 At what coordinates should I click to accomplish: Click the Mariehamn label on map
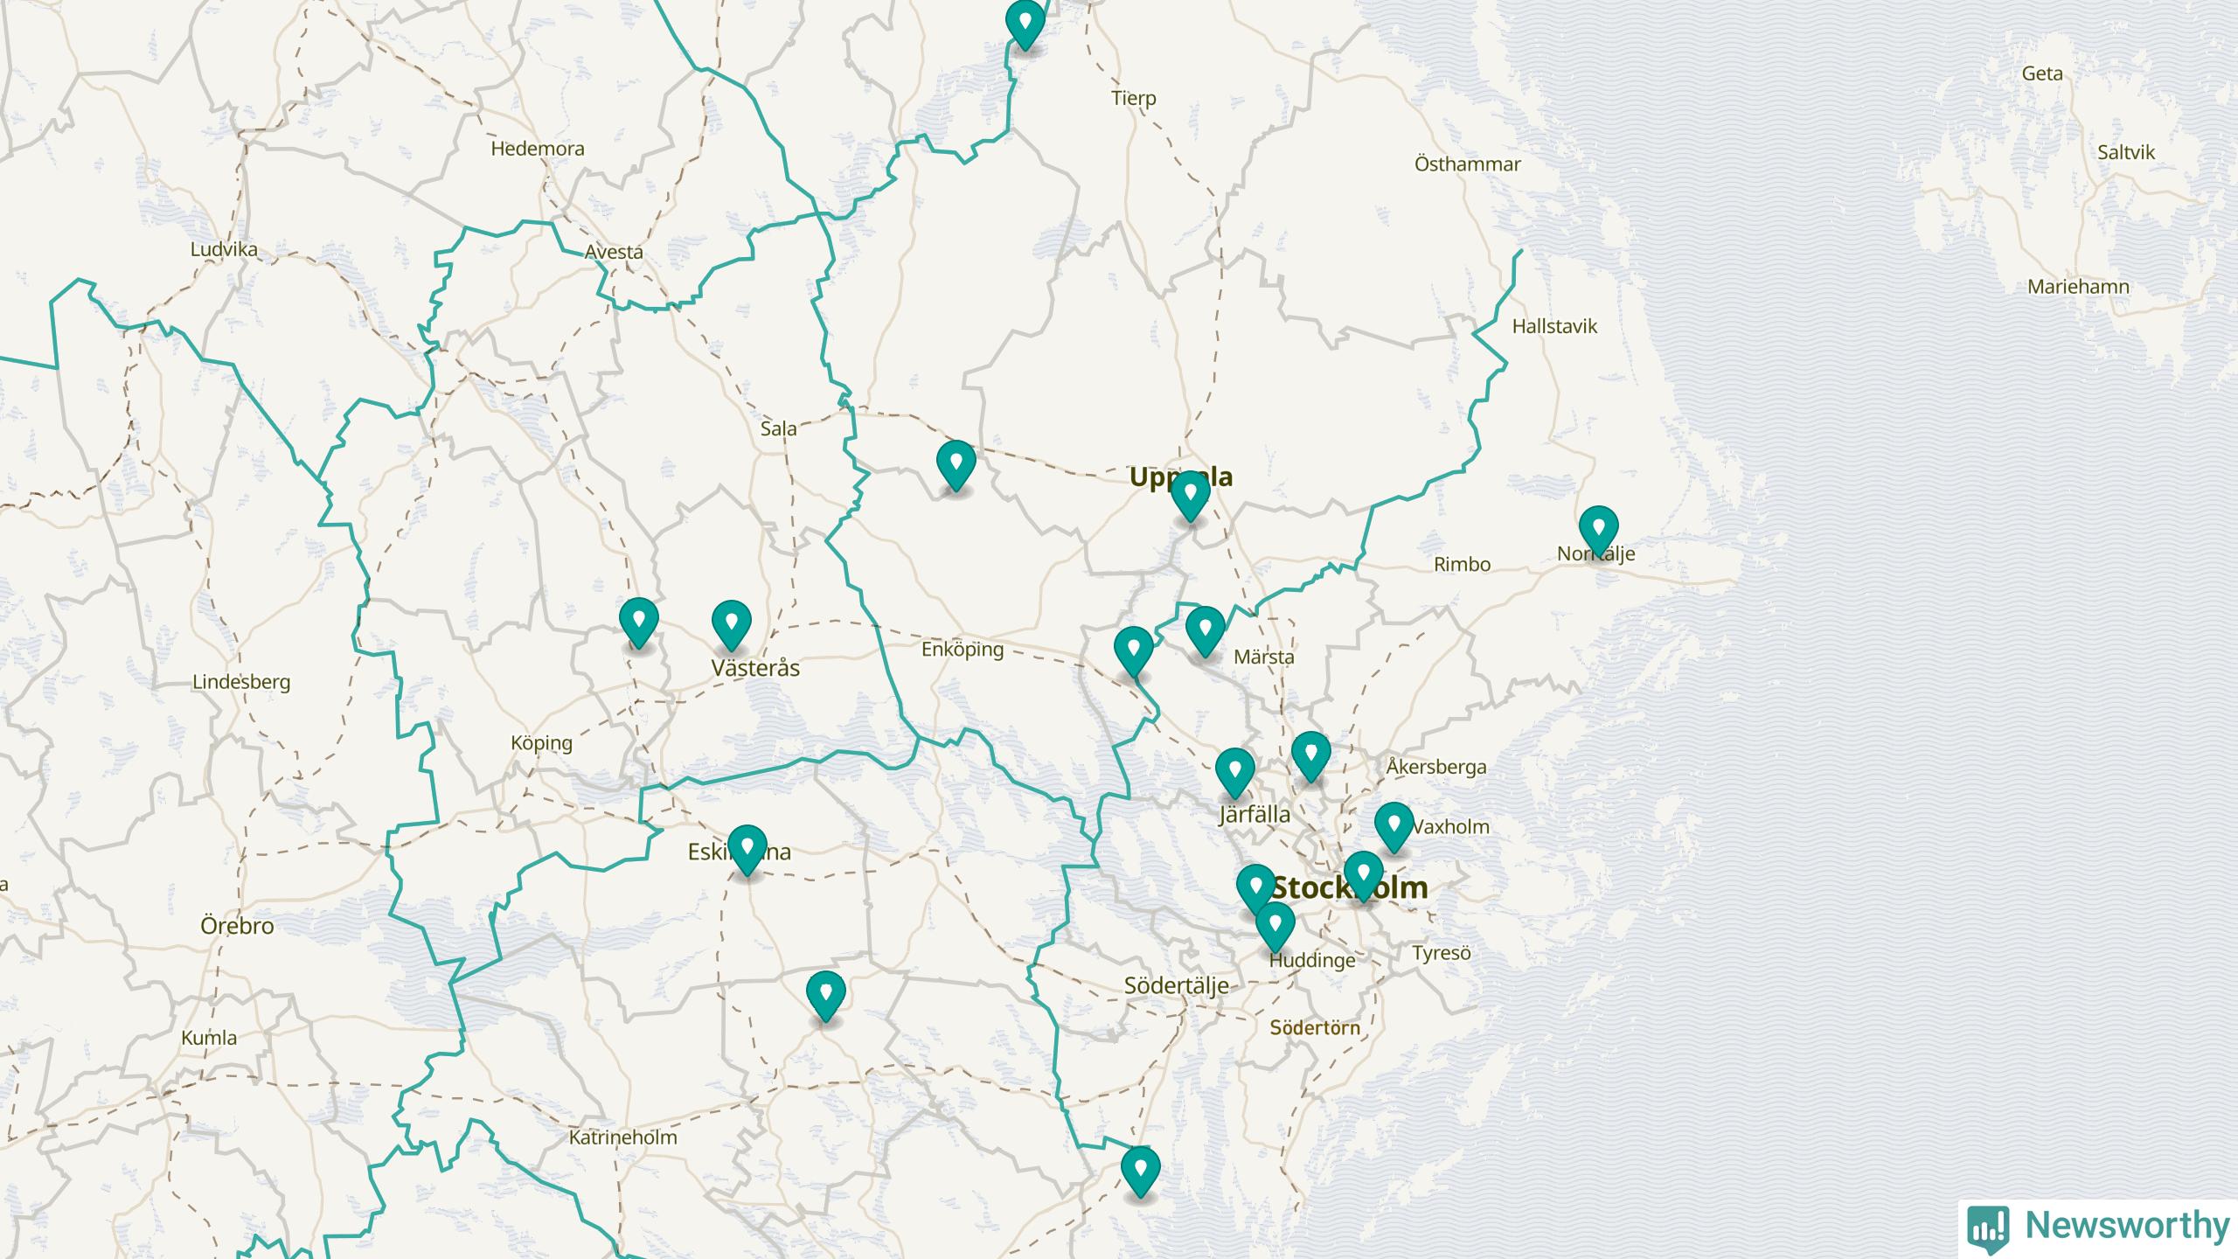click(x=2078, y=287)
